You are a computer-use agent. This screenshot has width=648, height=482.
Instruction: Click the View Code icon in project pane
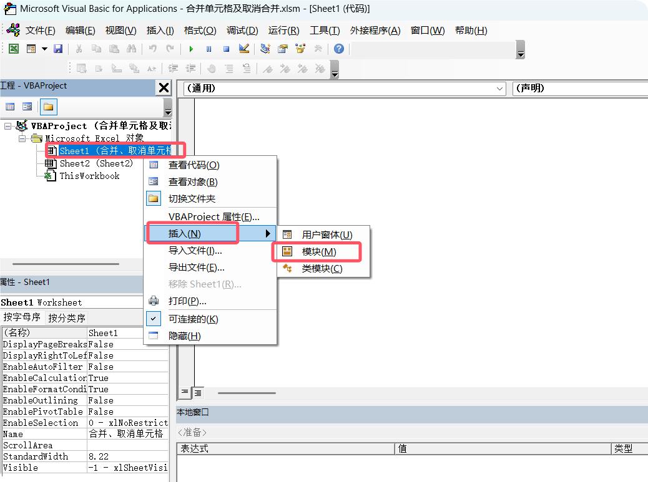[10, 107]
